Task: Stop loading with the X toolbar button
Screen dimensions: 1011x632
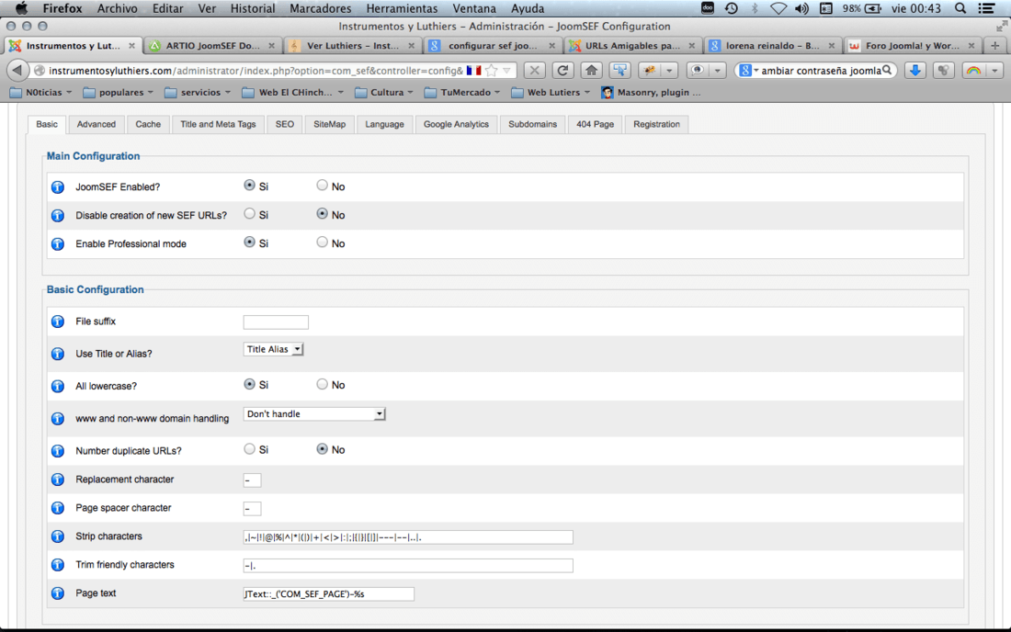Action: point(534,70)
